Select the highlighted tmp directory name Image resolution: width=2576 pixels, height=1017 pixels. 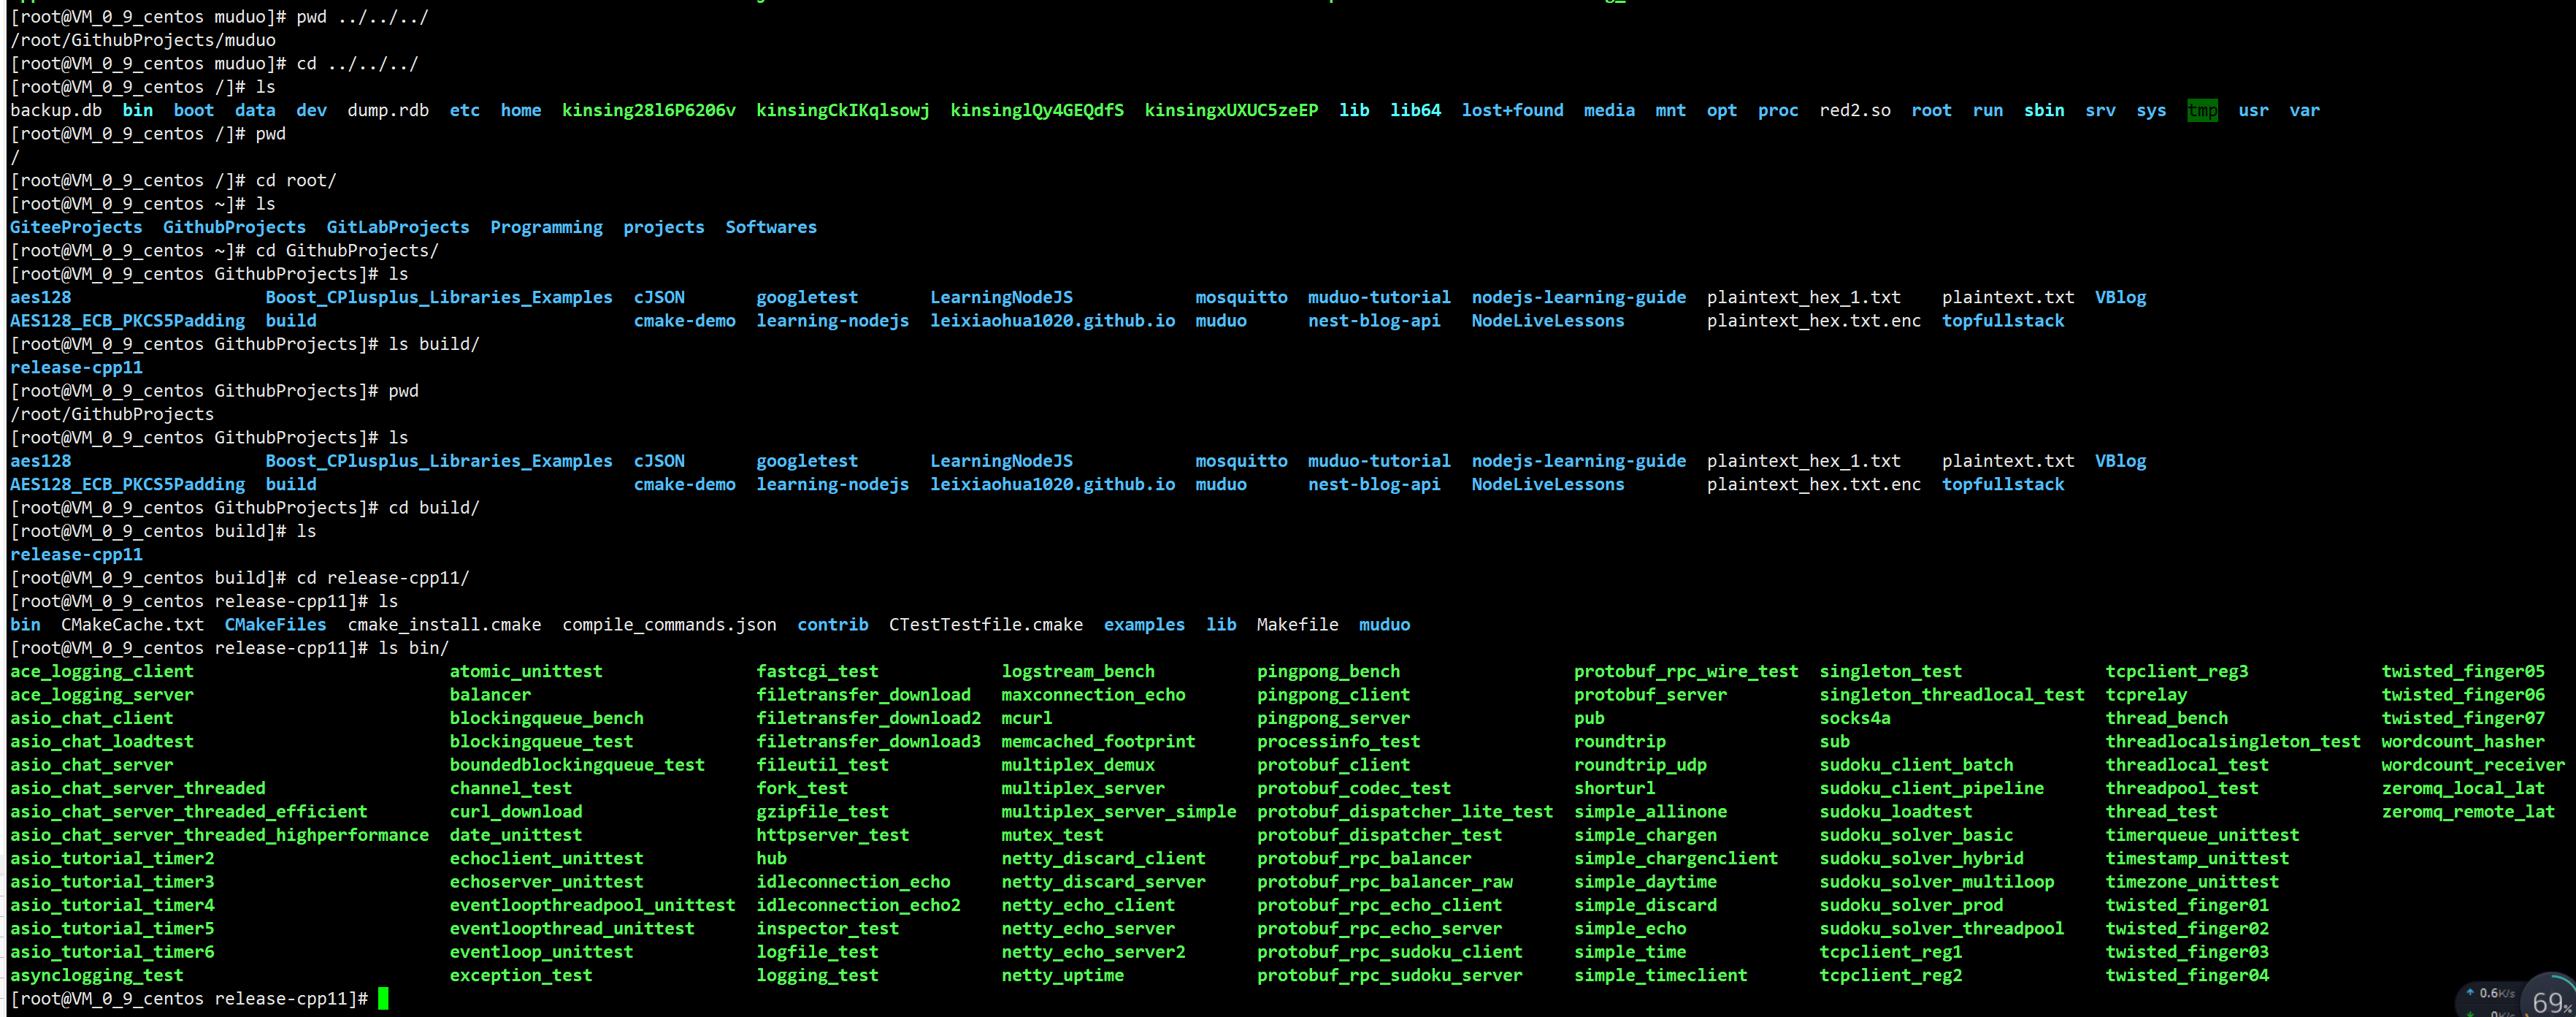(x=2203, y=110)
